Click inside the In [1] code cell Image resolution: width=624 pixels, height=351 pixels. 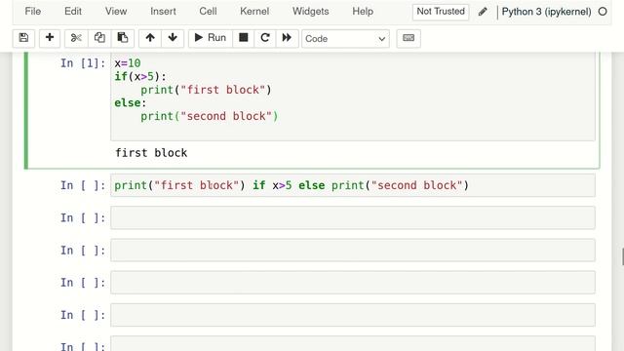click(x=353, y=97)
